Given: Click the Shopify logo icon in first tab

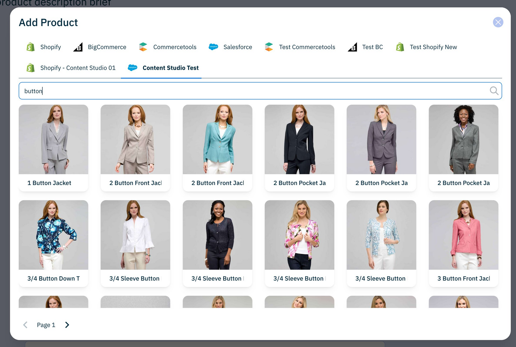Looking at the screenshot, I should click(x=30, y=47).
